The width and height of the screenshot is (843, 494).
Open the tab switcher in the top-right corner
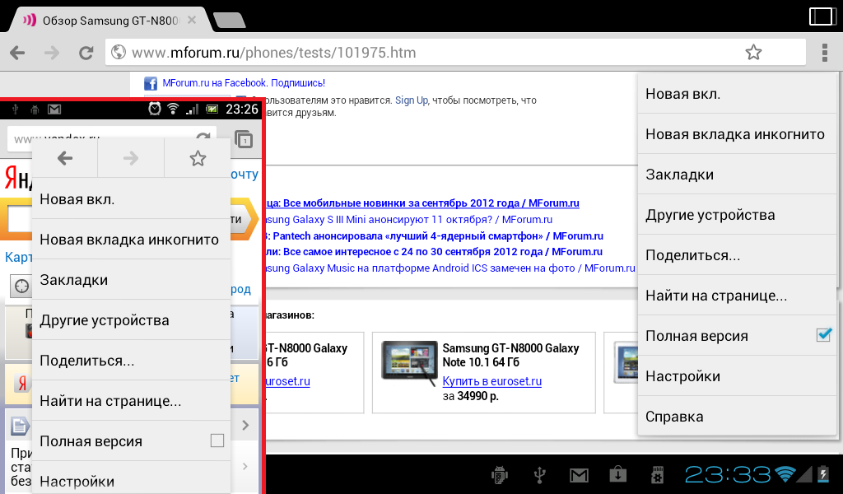click(822, 16)
